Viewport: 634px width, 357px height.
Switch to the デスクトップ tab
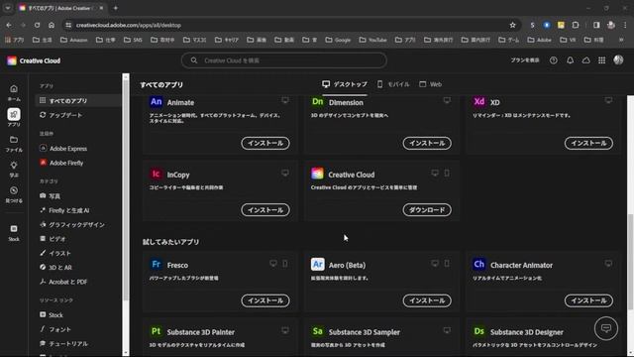point(345,84)
